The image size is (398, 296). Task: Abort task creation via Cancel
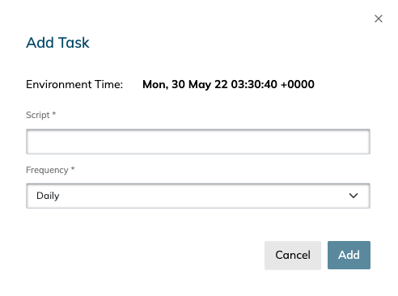pos(293,255)
